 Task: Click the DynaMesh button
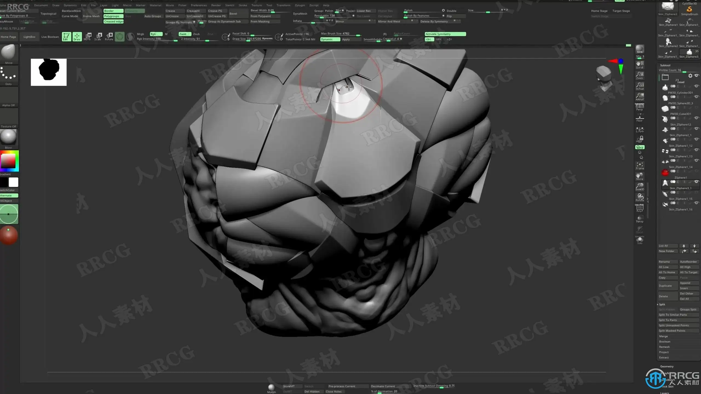pos(300,13)
